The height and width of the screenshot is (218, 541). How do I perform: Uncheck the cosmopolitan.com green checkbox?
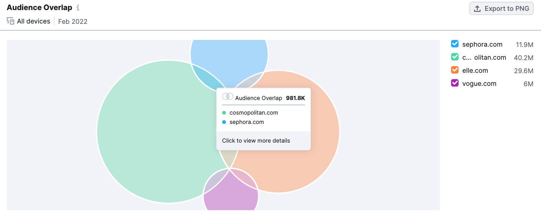pyautogui.click(x=455, y=57)
